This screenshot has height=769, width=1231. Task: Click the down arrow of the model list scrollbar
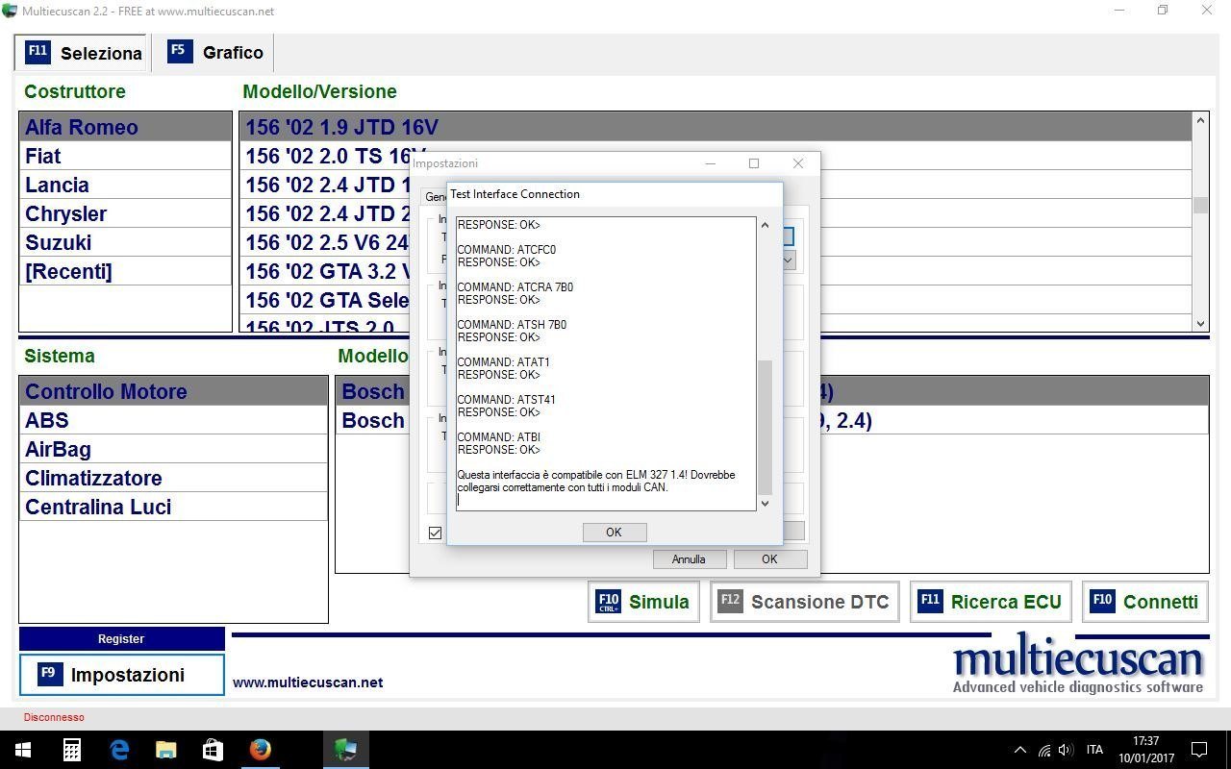coord(1200,324)
